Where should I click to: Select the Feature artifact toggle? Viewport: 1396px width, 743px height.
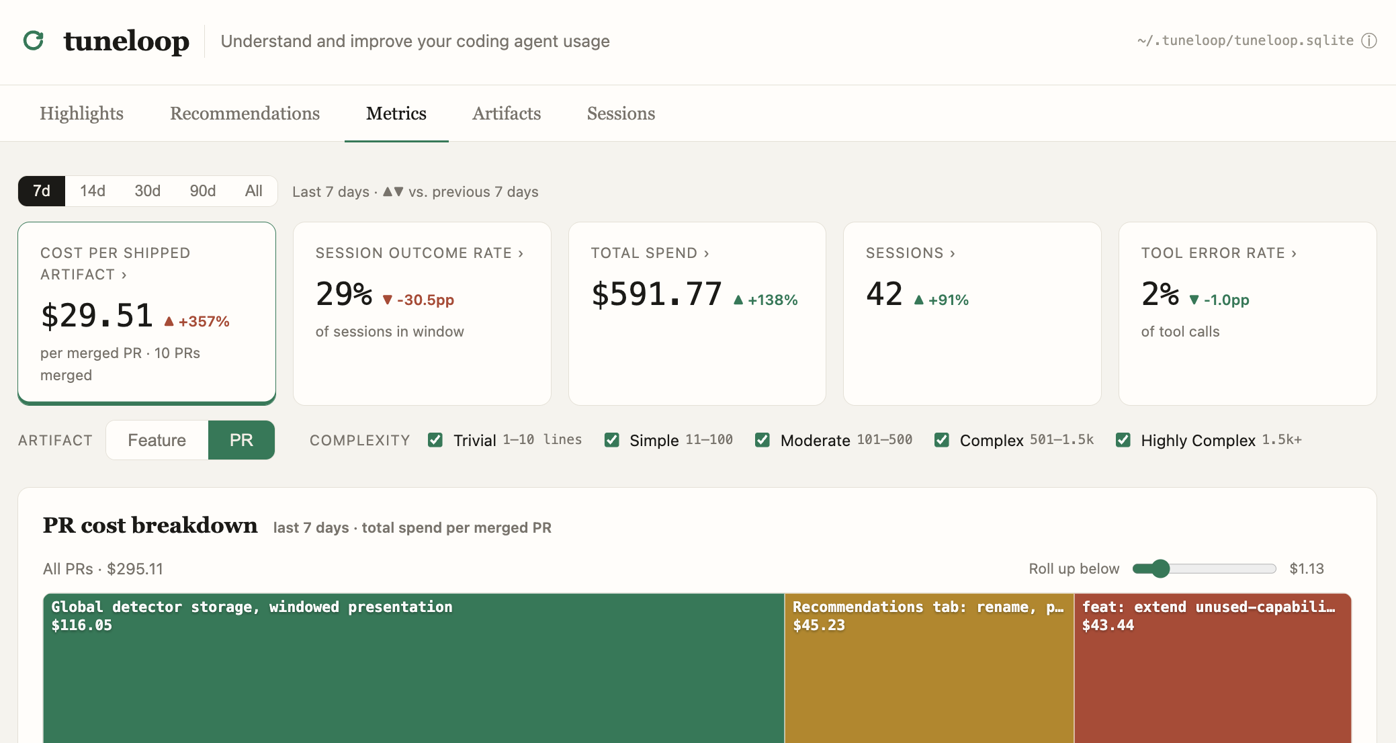coord(157,440)
